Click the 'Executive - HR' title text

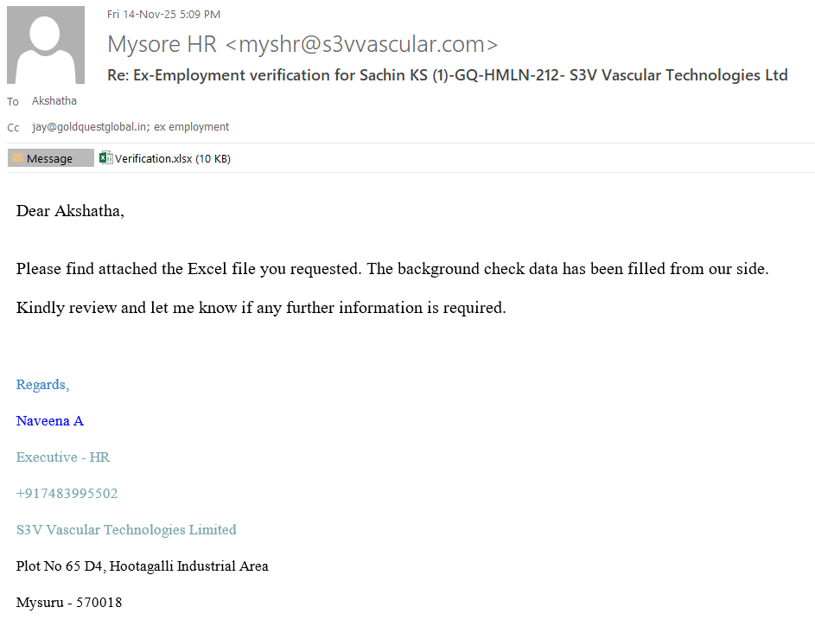tap(63, 457)
